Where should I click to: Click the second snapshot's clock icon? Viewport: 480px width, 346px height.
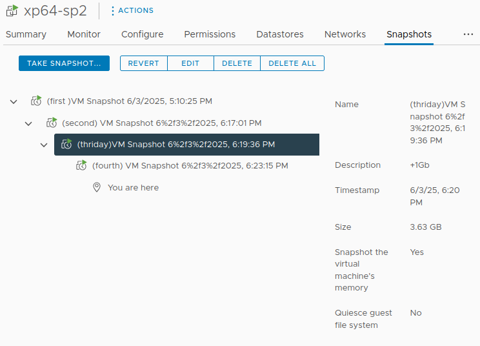[52, 123]
